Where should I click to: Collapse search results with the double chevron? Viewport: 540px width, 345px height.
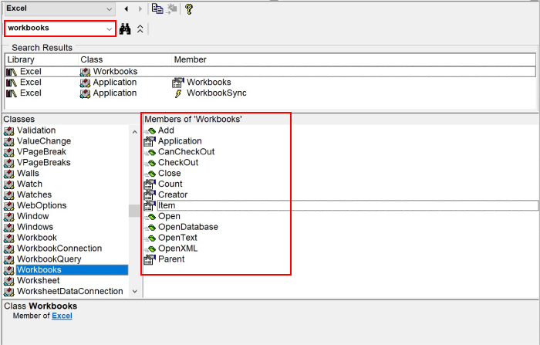pos(140,29)
